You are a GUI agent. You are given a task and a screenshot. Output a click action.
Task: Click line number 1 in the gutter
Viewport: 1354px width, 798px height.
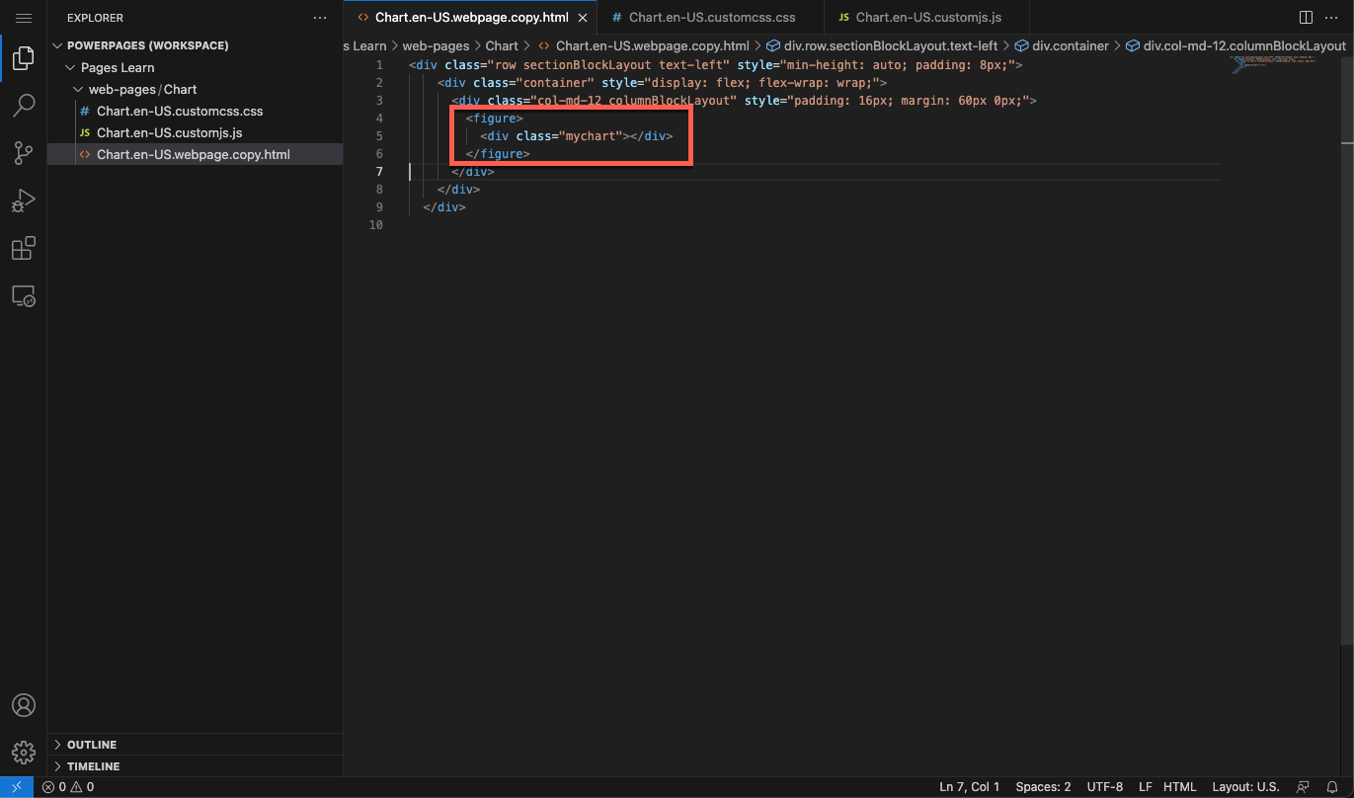pos(379,65)
